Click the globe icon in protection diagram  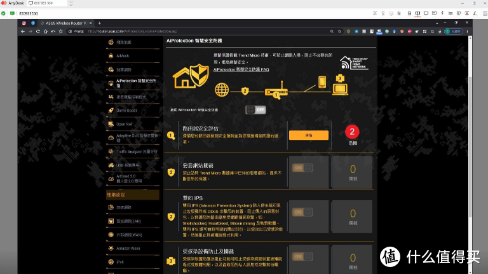tap(222, 90)
